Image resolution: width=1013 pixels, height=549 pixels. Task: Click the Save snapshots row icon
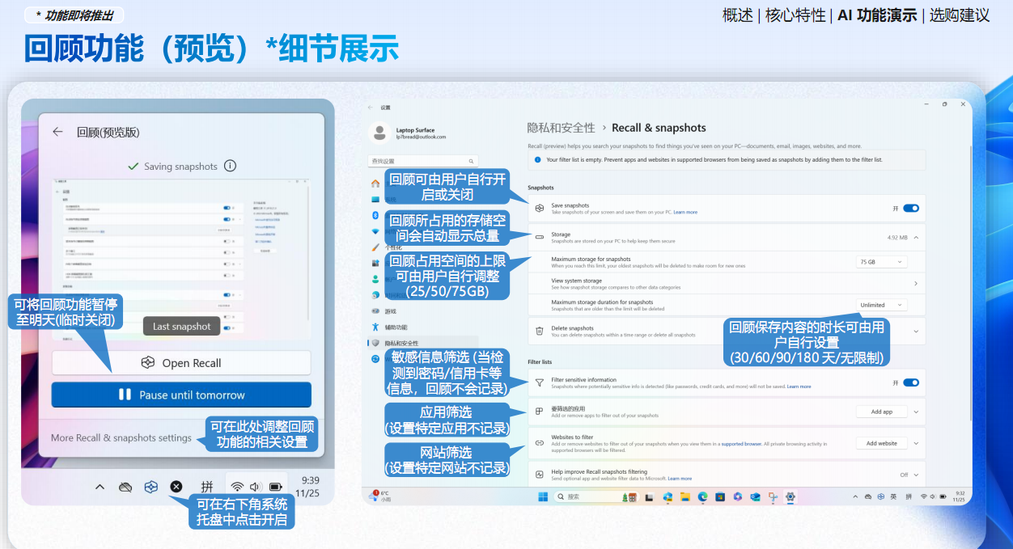point(540,208)
